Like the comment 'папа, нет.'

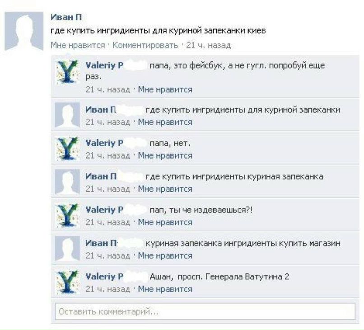click(x=165, y=156)
